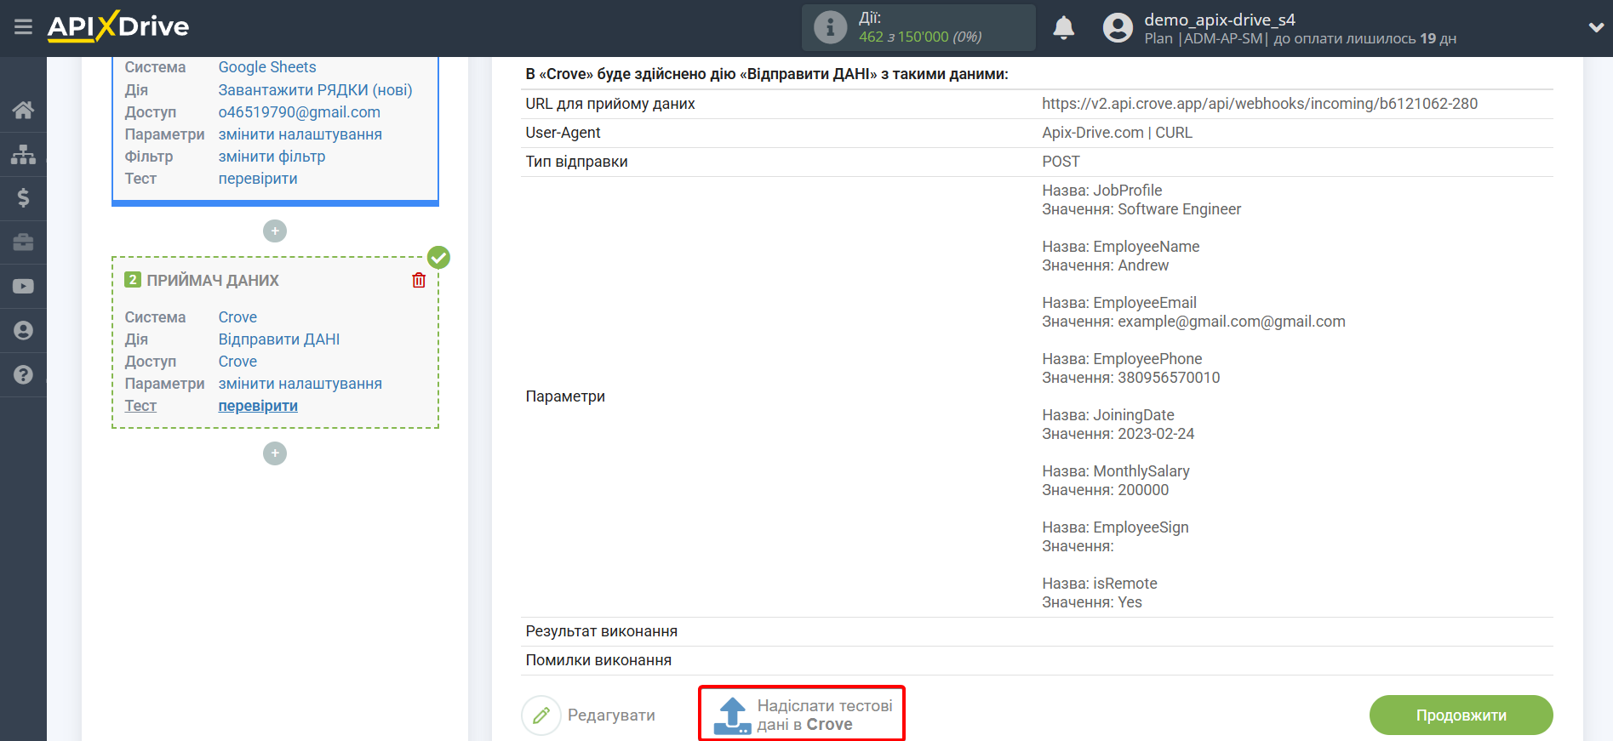Add step between source and receiver
Viewport: 1613px width, 741px height.
point(275,231)
